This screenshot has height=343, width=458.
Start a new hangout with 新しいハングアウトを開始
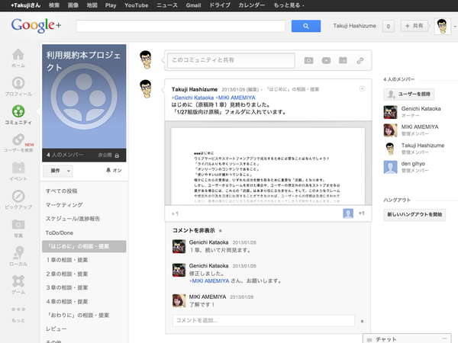pyautogui.click(x=414, y=214)
